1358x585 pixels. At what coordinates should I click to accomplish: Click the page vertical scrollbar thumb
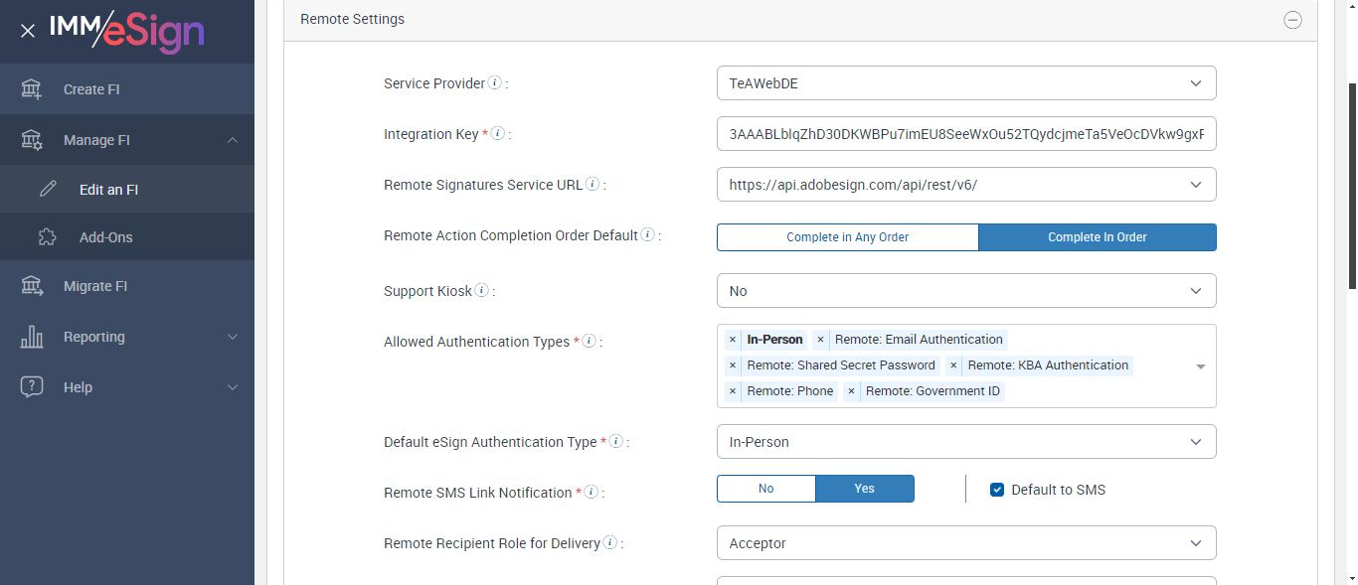pyautogui.click(x=1351, y=184)
